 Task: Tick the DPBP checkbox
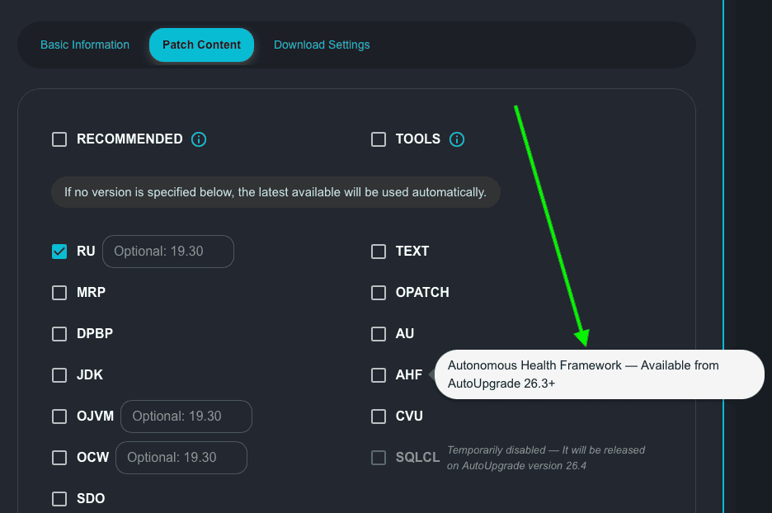click(59, 334)
